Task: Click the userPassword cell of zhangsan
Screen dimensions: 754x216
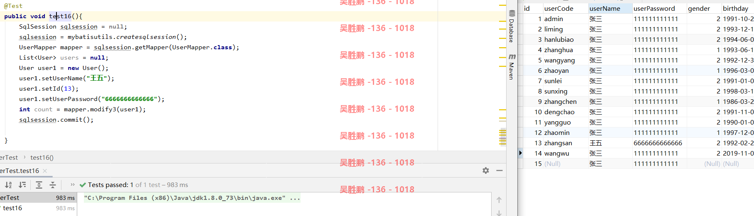Action: 659,143
